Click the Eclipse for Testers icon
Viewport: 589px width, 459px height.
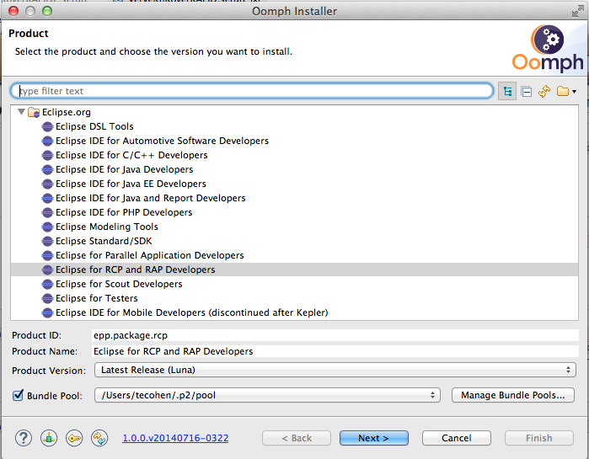coord(47,299)
